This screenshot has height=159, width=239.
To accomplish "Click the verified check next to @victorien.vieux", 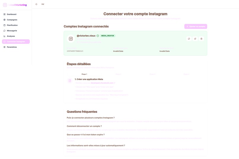I will click(98, 36).
